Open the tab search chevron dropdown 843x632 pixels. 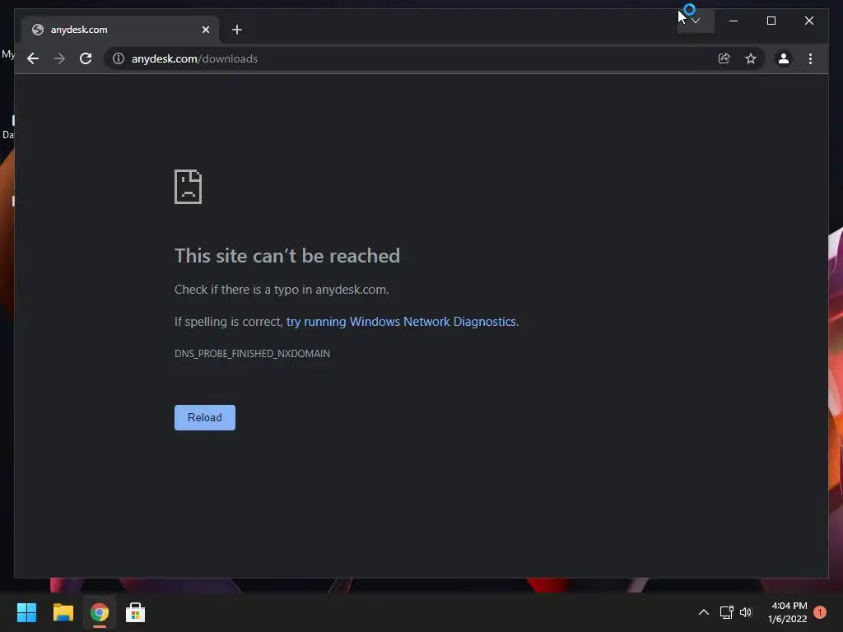(696, 21)
